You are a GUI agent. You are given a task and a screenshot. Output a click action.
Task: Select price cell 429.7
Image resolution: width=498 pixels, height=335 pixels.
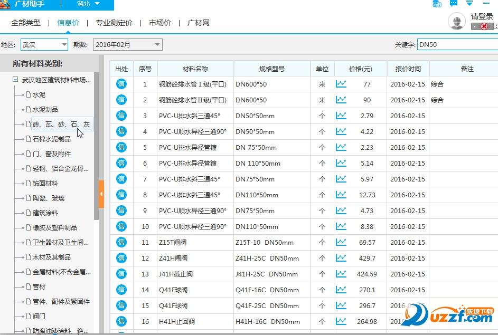click(367, 258)
